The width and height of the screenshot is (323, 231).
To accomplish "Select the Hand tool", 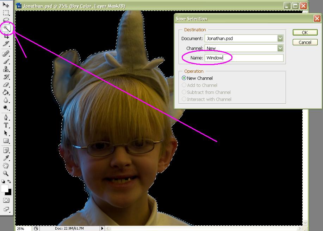I will [6, 166].
